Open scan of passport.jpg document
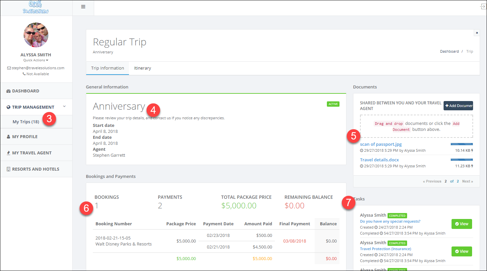487x271 pixels. click(381, 144)
